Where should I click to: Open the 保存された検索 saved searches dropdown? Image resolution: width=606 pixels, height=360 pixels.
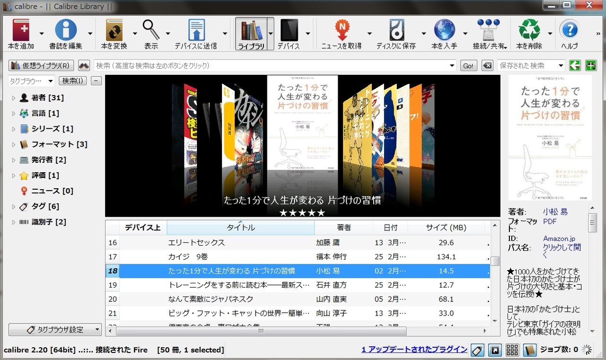tap(561, 66)
